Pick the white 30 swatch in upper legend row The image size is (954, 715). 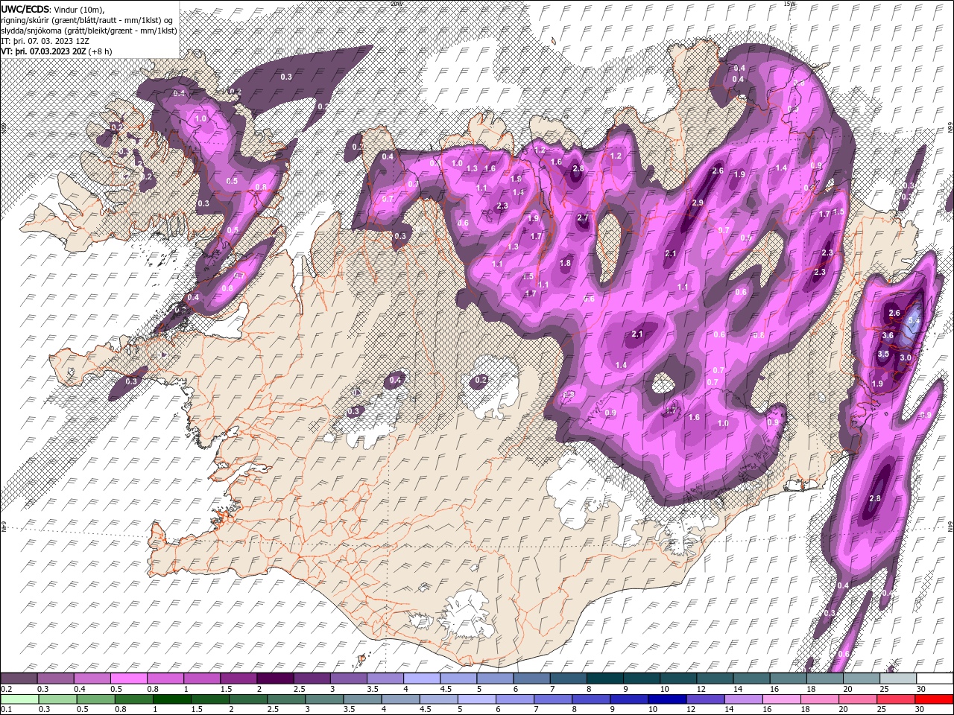pyautogui.click(x=935, y=679)
